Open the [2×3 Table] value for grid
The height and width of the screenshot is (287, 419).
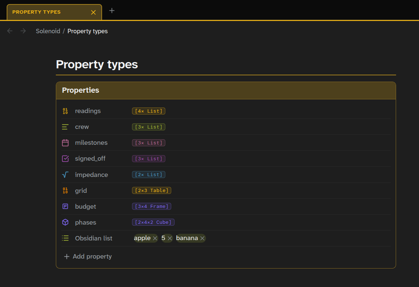click(x=152, y=190)
